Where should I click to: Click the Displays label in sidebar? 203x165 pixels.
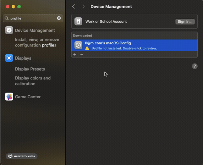pos(23,58)
